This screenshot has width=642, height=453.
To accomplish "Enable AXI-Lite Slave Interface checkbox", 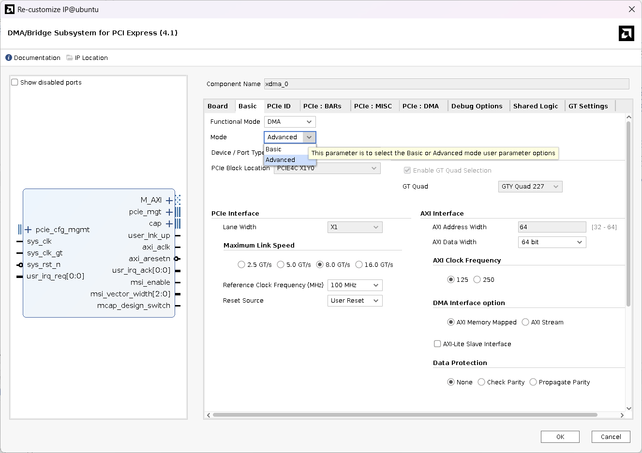I will [x=437, y=344].
